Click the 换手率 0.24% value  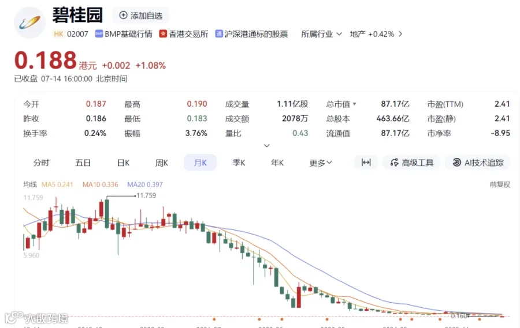pyautogui.click(x=95, y=133)
